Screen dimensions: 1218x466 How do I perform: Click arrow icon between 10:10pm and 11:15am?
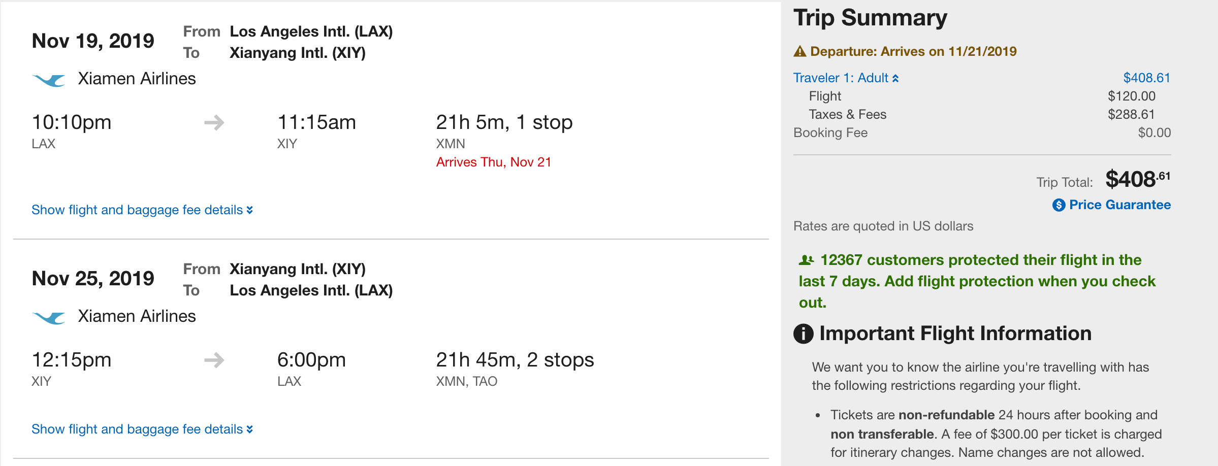coord(214,122)
